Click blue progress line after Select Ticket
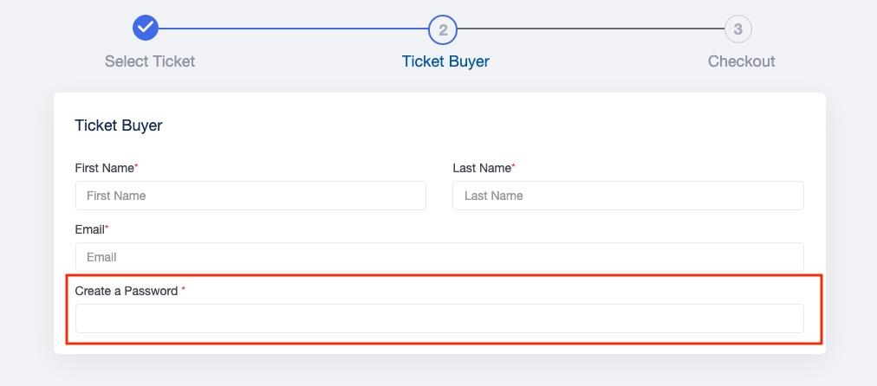The width and height of the screenshot is (877, 386). 294,28
